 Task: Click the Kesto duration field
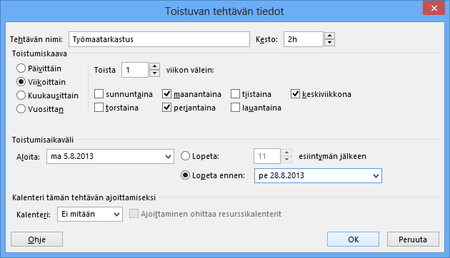click(x=304, y=39)
